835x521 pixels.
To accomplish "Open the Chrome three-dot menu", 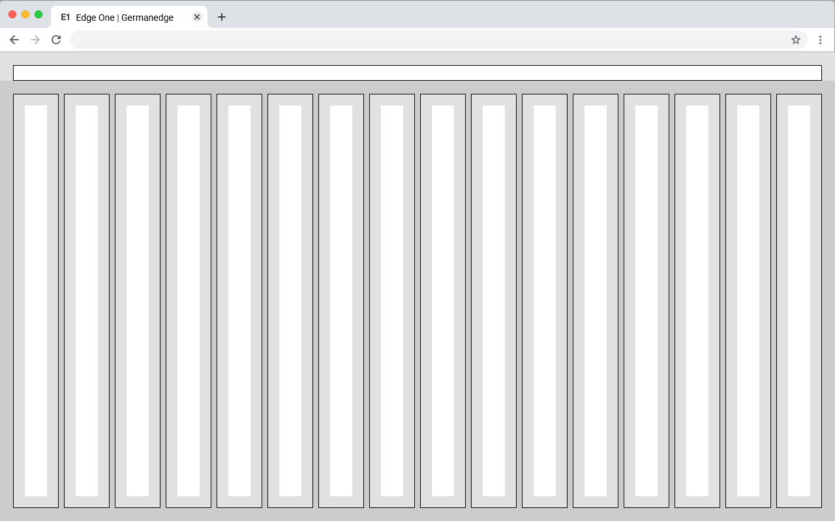I will (x=820, y=40).
